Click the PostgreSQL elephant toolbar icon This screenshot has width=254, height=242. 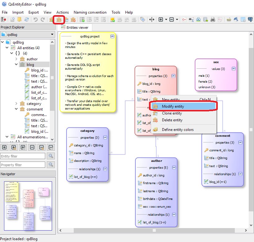click(x=250, y=19)
